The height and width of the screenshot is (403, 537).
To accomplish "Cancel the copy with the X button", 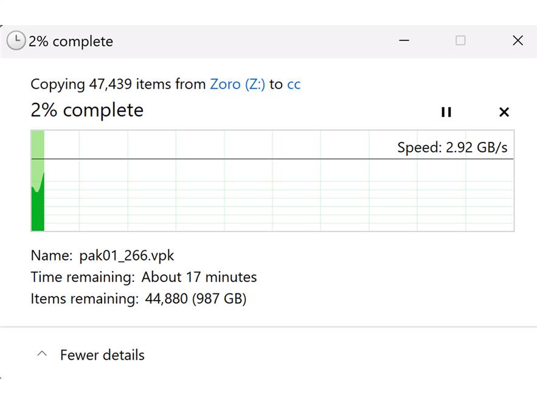I will (x=504, y=112).
